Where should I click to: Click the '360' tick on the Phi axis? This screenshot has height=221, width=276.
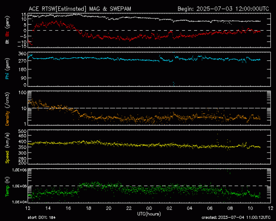pyautogui.click(x=23, y=54)
